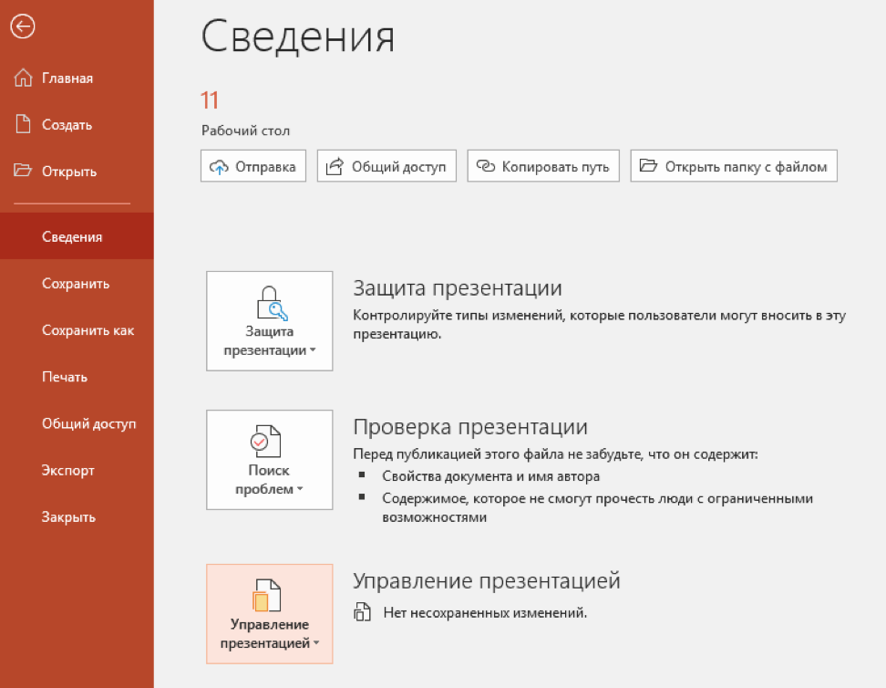The width and height of the screenshot is (886, 688).
Task: Open the Экспорт page
Action: click(x=77, y=470)
